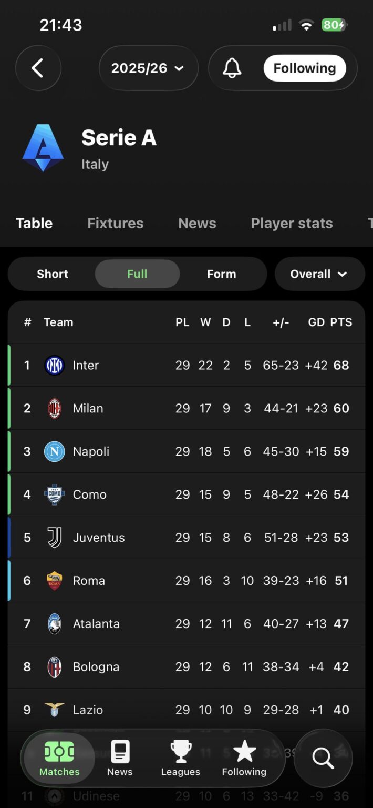Open the 2025/26 season selector
The width and height of the screenshot is (373, 808).
[x=149, y=68]
